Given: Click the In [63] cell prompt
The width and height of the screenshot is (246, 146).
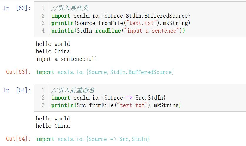Looking at the screenshot, I should click(17, 8).
